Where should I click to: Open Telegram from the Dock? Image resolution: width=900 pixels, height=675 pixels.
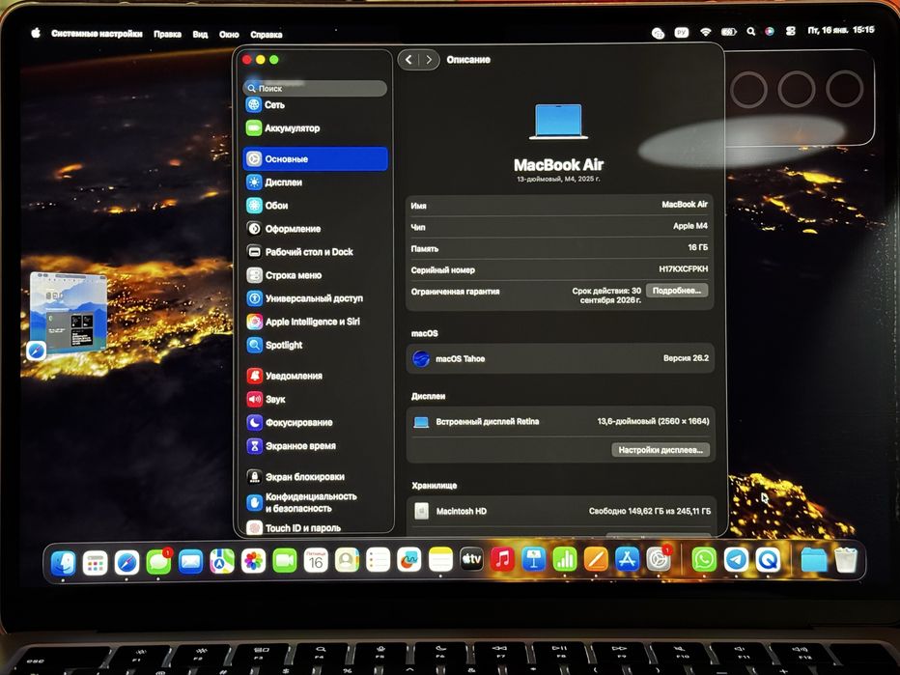point(736,560)
